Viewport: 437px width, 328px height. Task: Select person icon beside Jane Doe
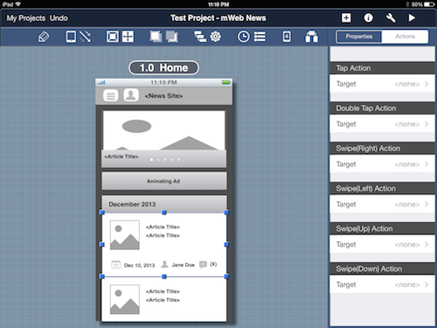coord(164,264)
